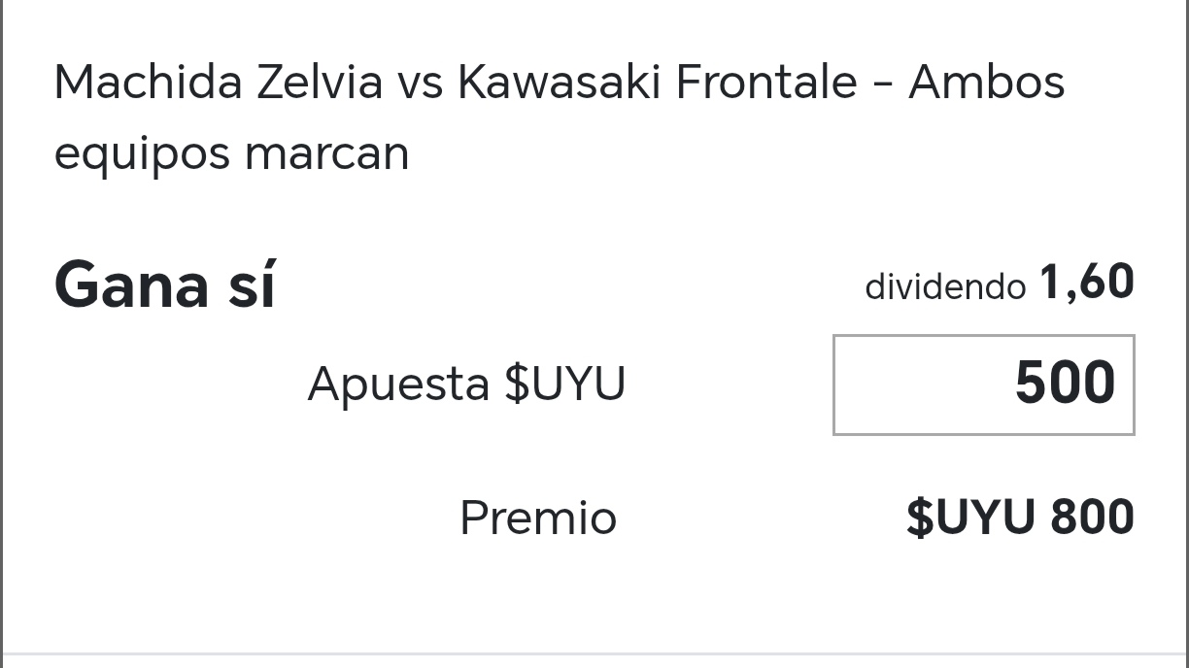This screenshot has width=1189, height=668.
Task: Focus the stake field by clicking 500
Action: pyautogui.click(x=1065, y=384)
